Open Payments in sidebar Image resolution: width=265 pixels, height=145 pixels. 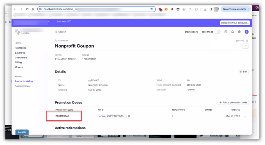[20, 48]
